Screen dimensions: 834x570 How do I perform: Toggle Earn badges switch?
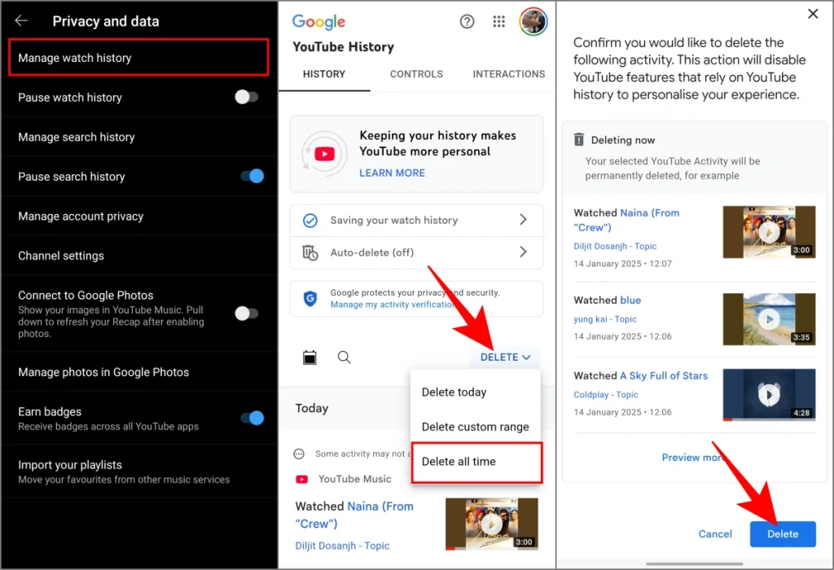click(252, 418)
